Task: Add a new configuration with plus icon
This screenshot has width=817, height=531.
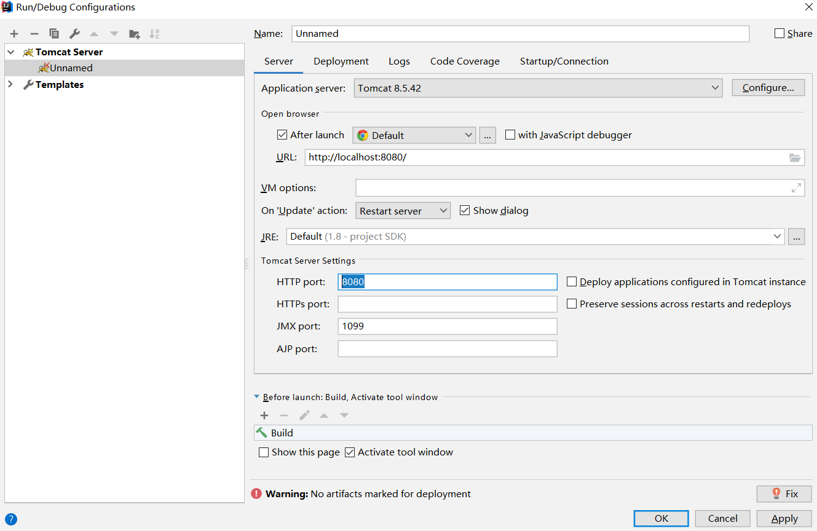Action: (14, 34)
